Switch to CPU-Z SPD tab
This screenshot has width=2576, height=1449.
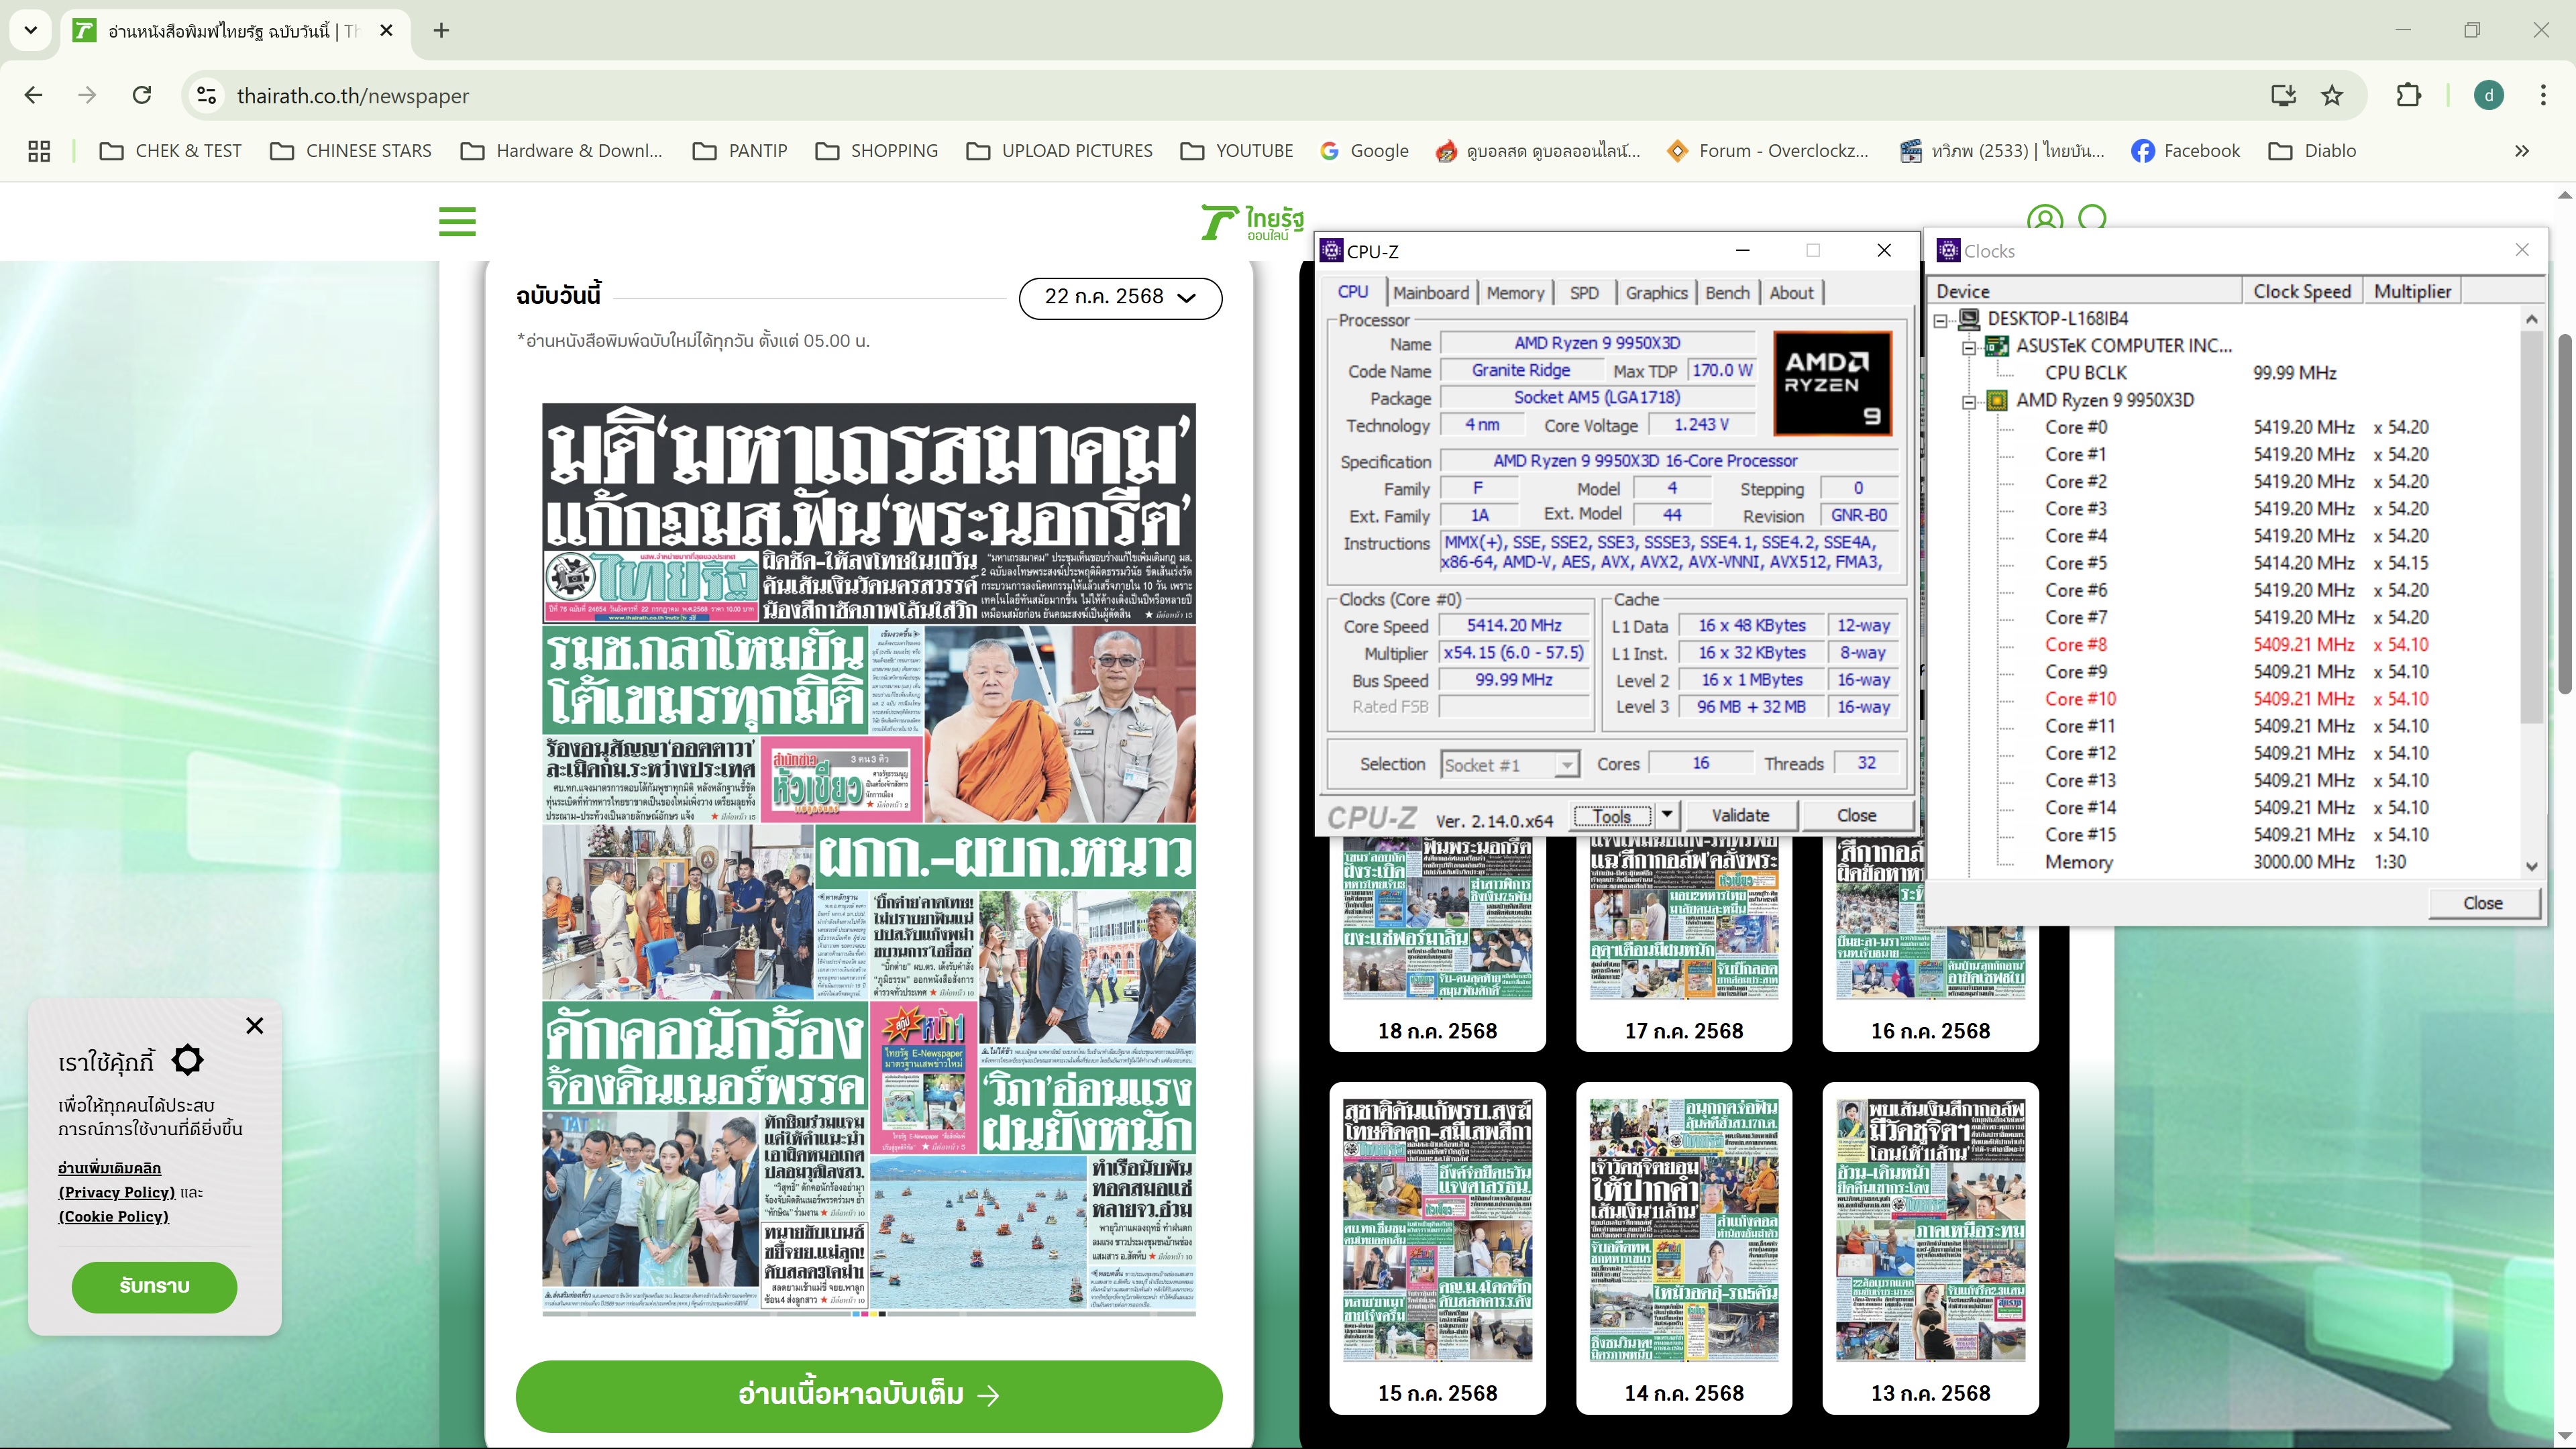1584,293
